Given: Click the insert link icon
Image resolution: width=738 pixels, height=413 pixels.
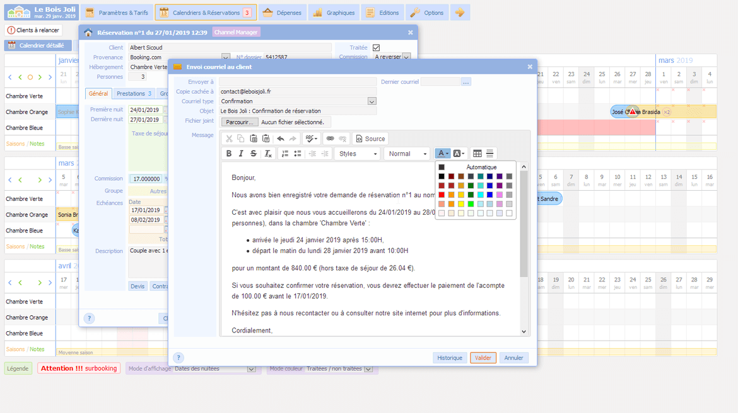Looking at the screenshot, I should point(330,139).
